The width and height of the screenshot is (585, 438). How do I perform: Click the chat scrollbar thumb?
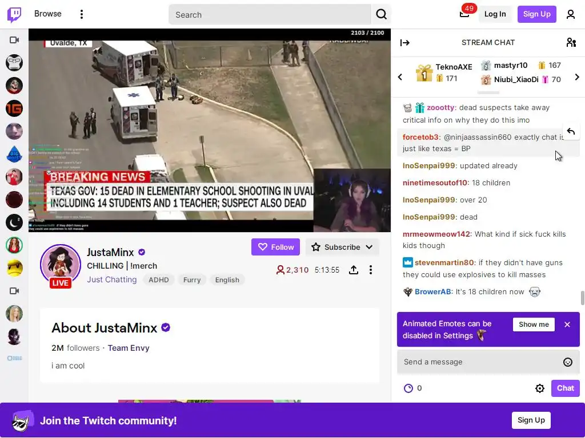[582, 298]
